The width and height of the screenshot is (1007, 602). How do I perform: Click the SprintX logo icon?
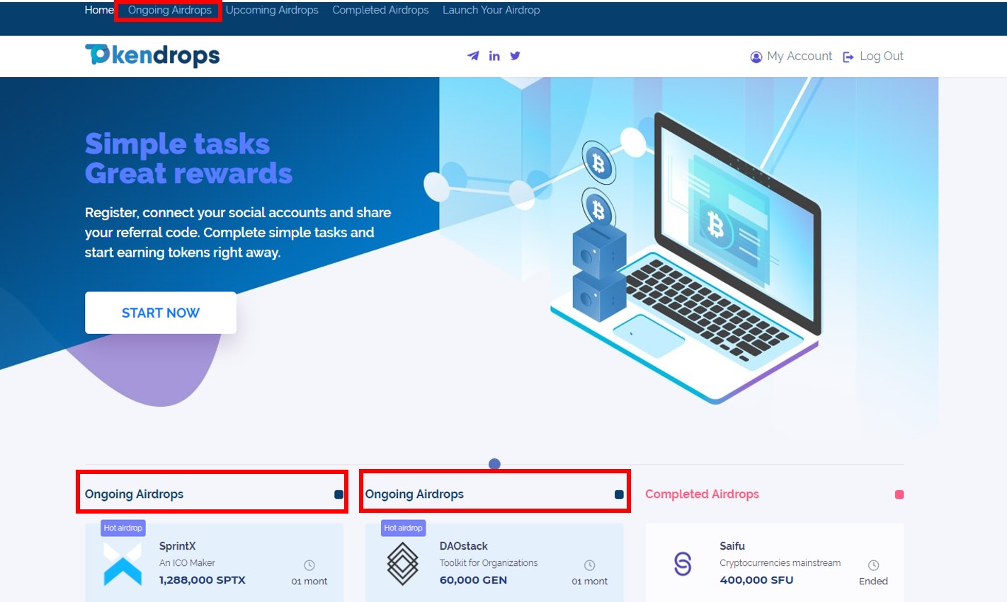point(123,564)
